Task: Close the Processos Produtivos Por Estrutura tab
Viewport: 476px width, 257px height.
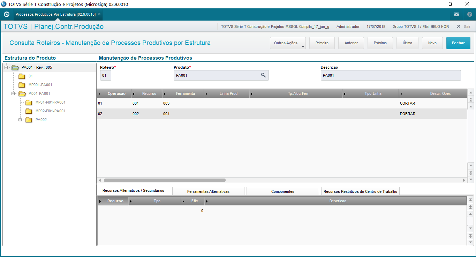Action: 99,14
